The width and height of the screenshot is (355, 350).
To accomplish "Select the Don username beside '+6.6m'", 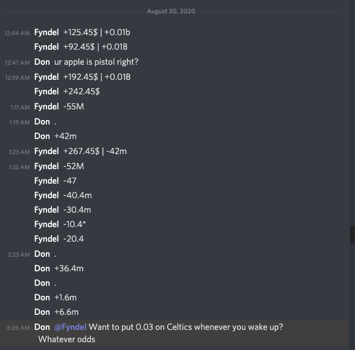I will 42,312.
